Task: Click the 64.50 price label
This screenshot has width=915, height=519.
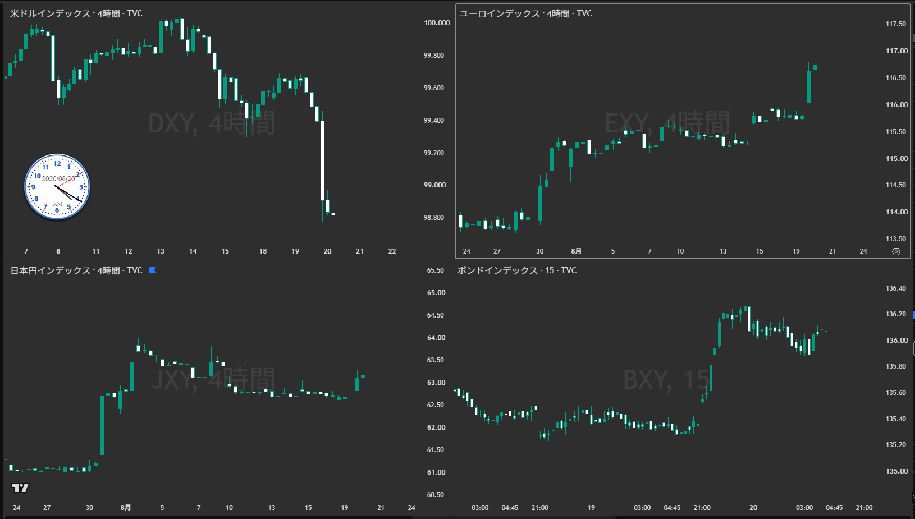Action: coord(436,315)
